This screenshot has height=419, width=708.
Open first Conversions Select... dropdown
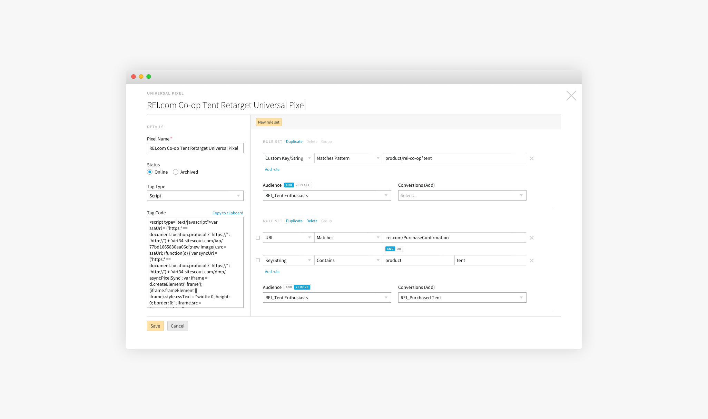pyautogui.click(x=462, y=195)
